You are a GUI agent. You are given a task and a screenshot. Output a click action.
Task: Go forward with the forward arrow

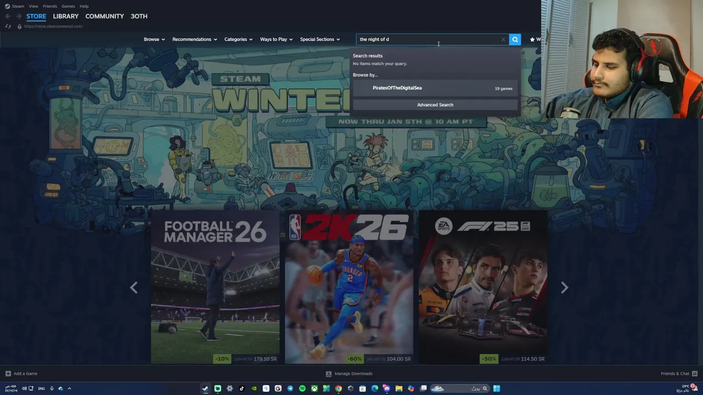click(x=18, y=16)
